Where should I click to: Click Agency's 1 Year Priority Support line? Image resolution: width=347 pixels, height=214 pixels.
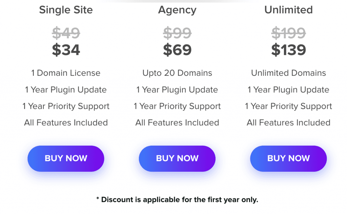tap(177, 106)
